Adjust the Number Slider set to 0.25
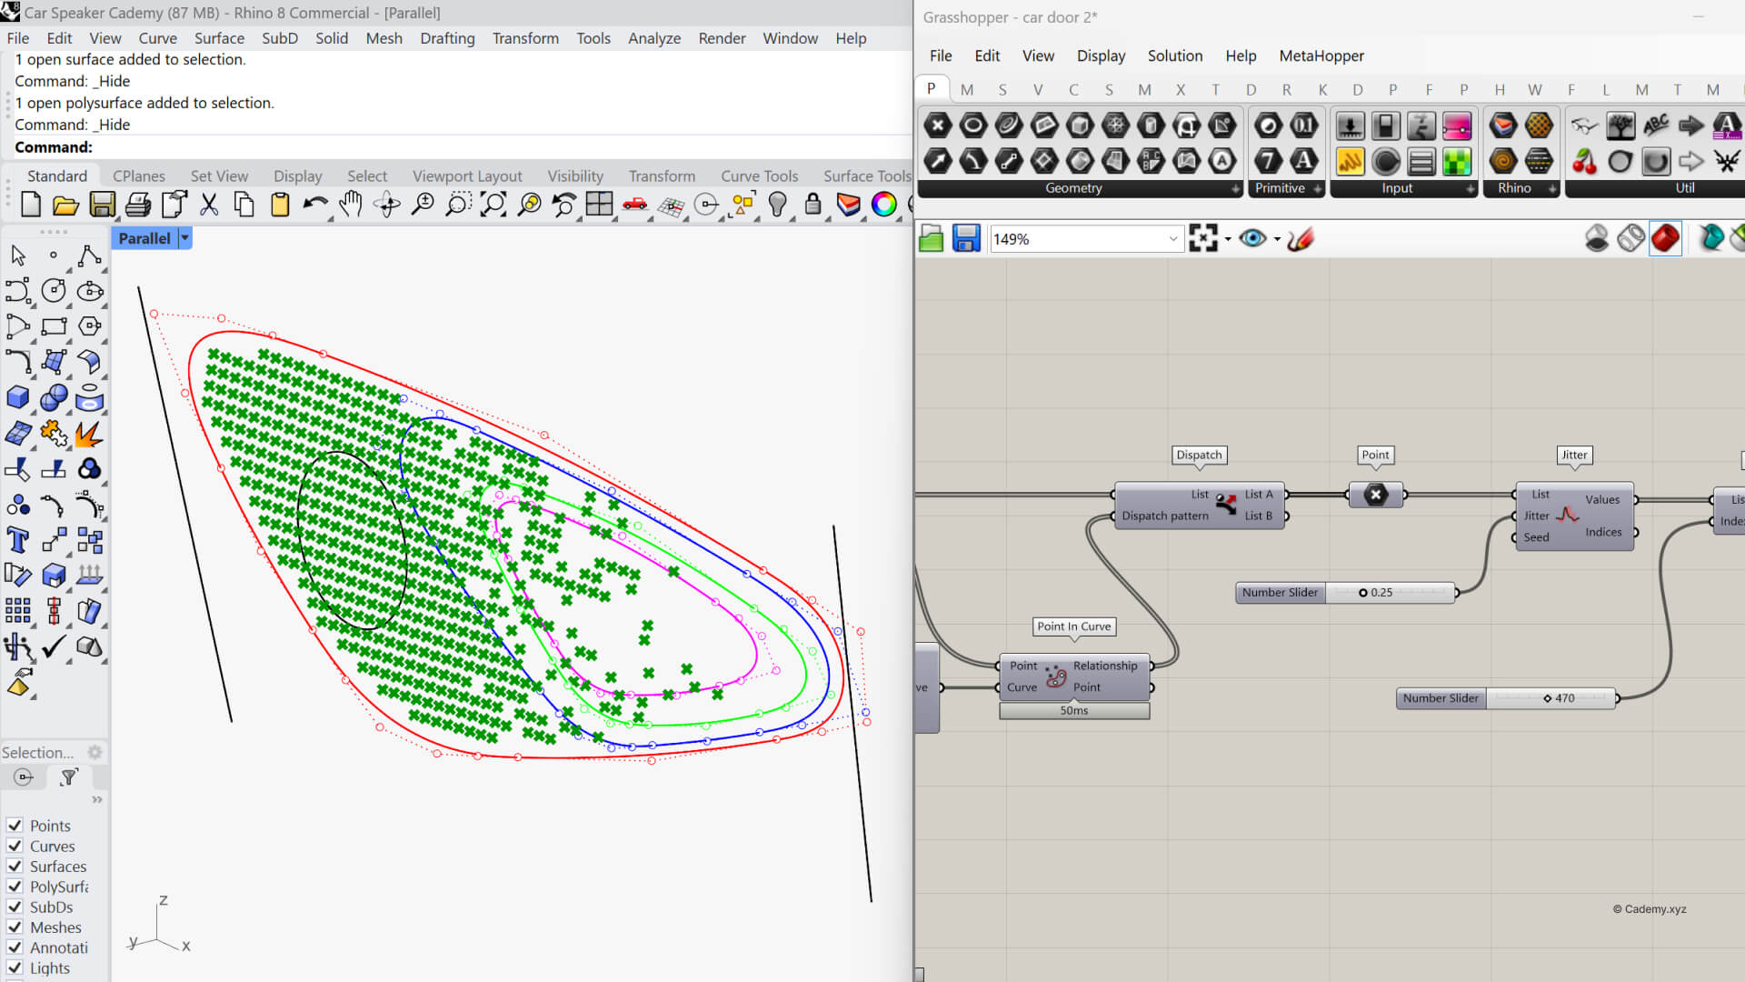1745x982 pixels. click(x=1346, y=593)
